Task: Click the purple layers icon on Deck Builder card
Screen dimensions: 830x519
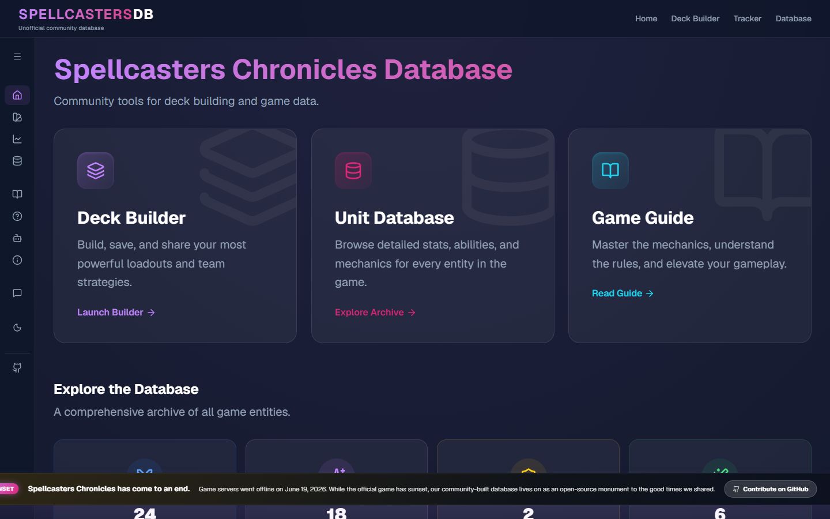Action: click(x=96, y=171)
